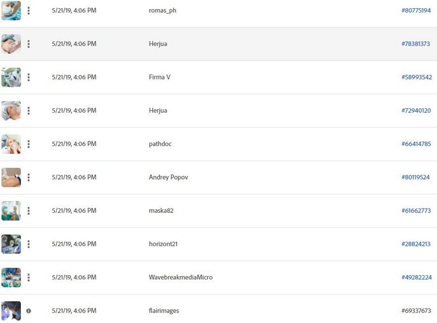Open the three-dot menu for the romas_ph row
Screen dimensions: 437x323
[x=28, y=10]
